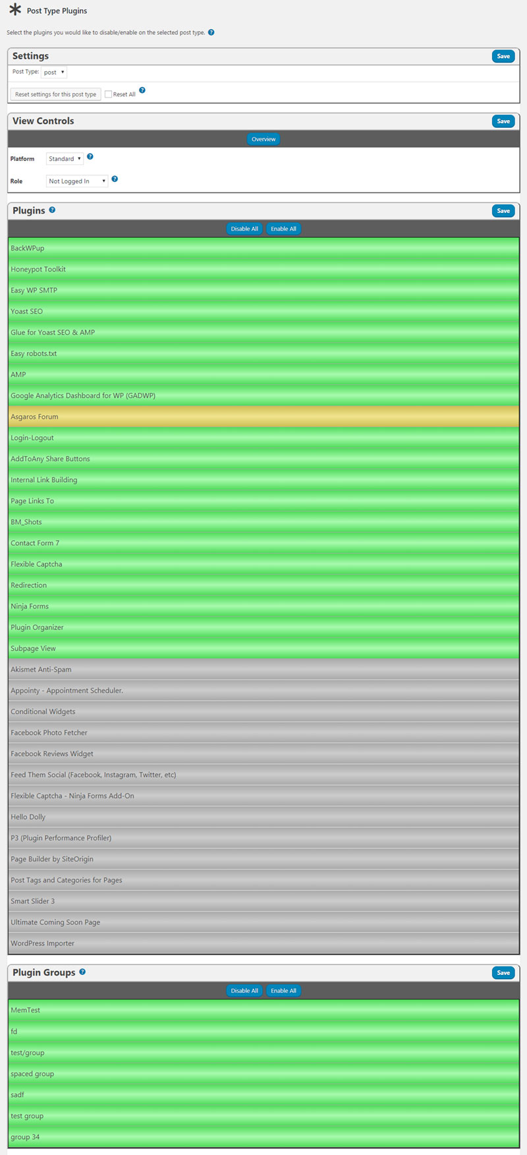Enable the WordPress Importer row
The image size is (527, 1155).
coord(263,943)
